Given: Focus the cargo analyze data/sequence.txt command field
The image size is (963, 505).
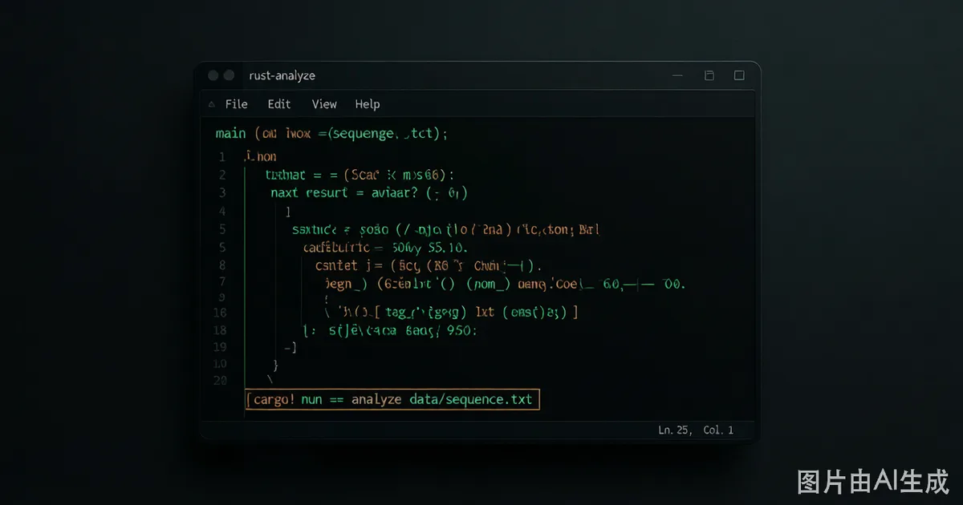Looking at the screenshot, I should (392, 399).
